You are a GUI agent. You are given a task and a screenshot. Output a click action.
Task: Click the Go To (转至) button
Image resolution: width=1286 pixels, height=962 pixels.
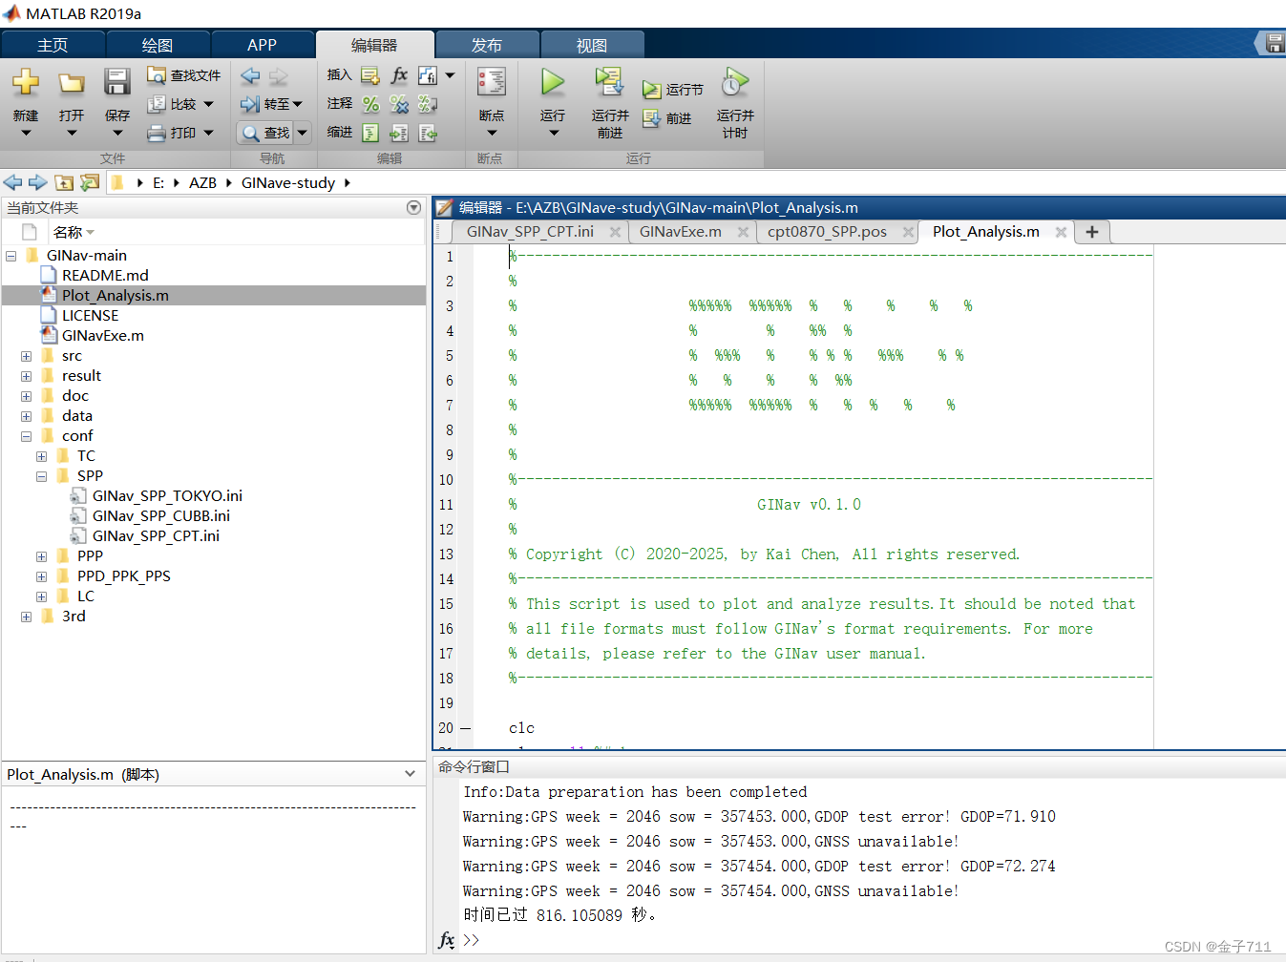pos(272,104)
